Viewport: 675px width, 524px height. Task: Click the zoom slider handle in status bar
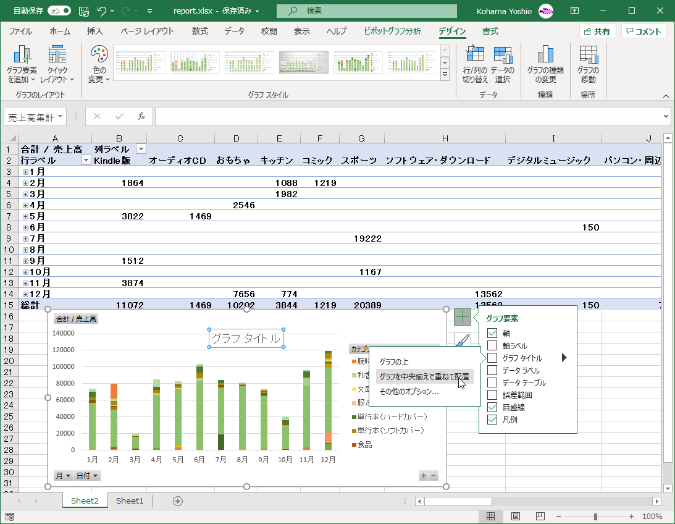[595, 517]
